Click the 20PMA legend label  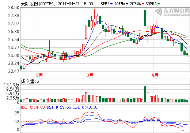(135, 4)
